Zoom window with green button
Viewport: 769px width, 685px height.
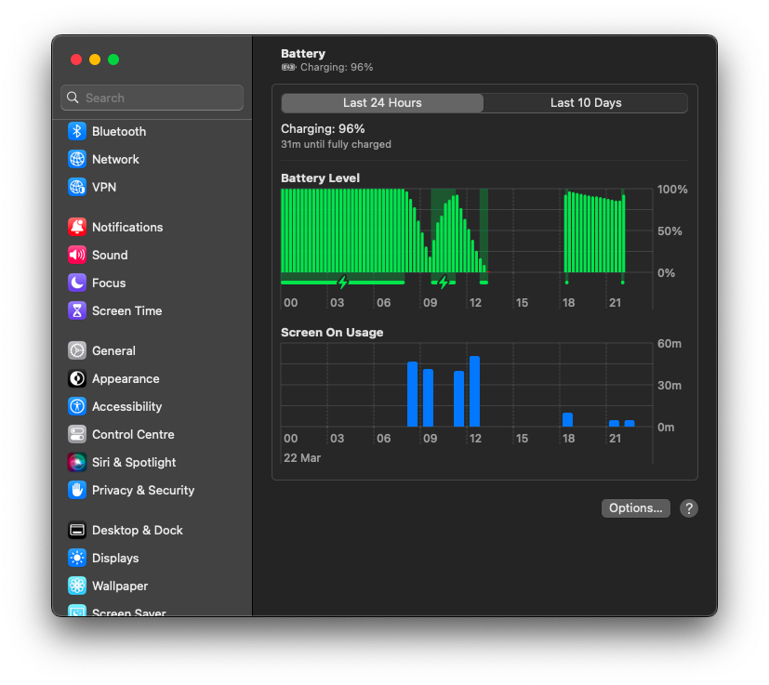tap(113, 59)
